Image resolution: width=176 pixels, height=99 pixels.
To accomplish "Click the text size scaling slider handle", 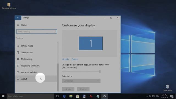I will (x=100, y=71).
